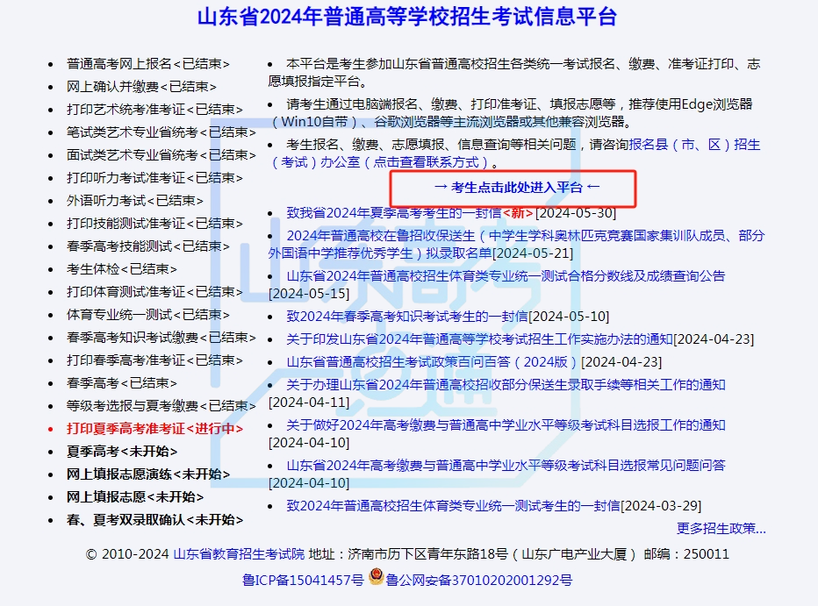Click date [2024-05-30] beside summer letter
This screenshot has width=818, height=606.
pyautogui.click(x=576, y=213)
